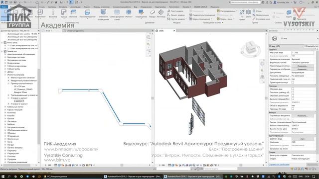Click the Component (Компонент) tool
Screen dimensions: 319x179
(40, 14)
